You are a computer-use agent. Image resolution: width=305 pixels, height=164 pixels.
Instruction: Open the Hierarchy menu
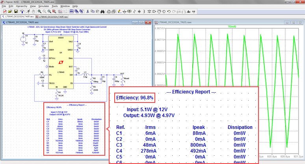(21, 6)
